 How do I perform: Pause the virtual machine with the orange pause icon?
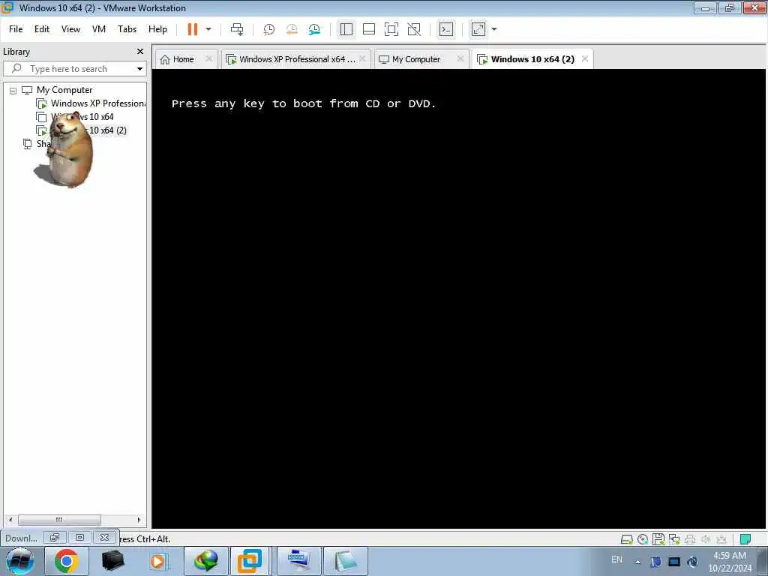193,29
